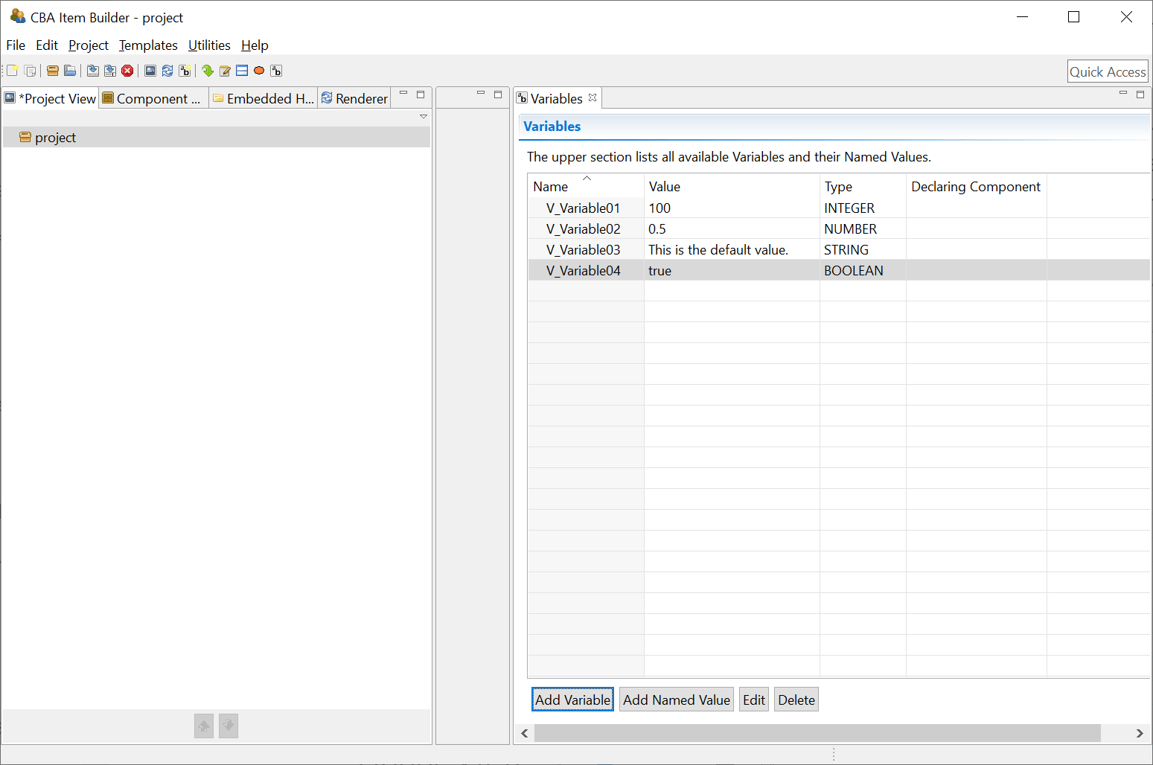Screen dimensions: 1153x765
Task: Select the V_Variable01 row
Action: point(839,208)
